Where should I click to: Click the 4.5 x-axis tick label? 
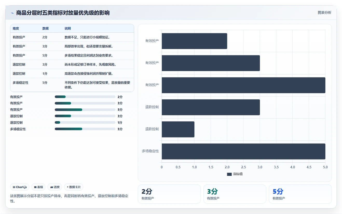(309, 167)
